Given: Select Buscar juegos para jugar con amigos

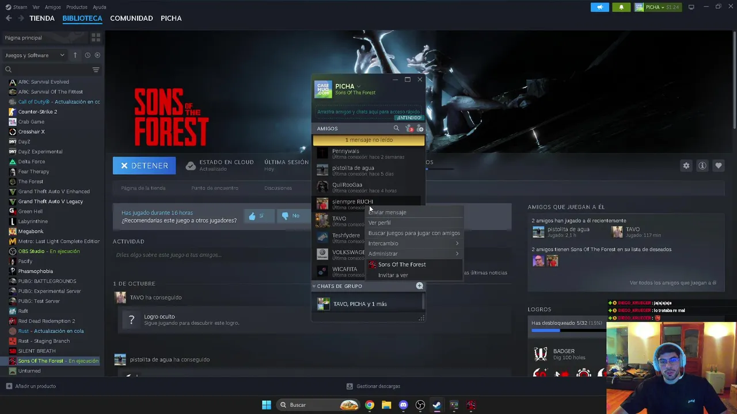Looking at the screenshot, I should (413, 233).
